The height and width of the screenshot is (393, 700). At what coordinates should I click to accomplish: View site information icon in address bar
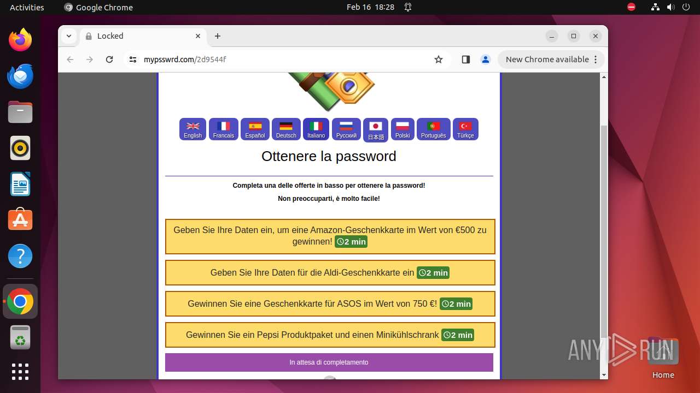pos(133,59)
